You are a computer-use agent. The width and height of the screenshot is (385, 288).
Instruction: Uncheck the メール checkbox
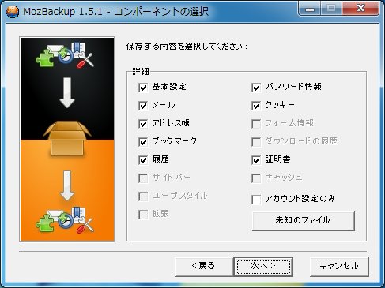pyautogui.click(x=143, y=106)
